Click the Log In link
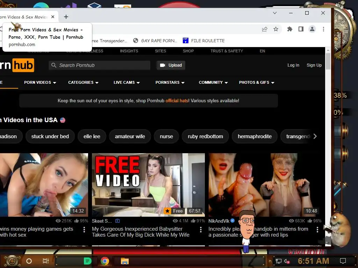 click(293, 65)
